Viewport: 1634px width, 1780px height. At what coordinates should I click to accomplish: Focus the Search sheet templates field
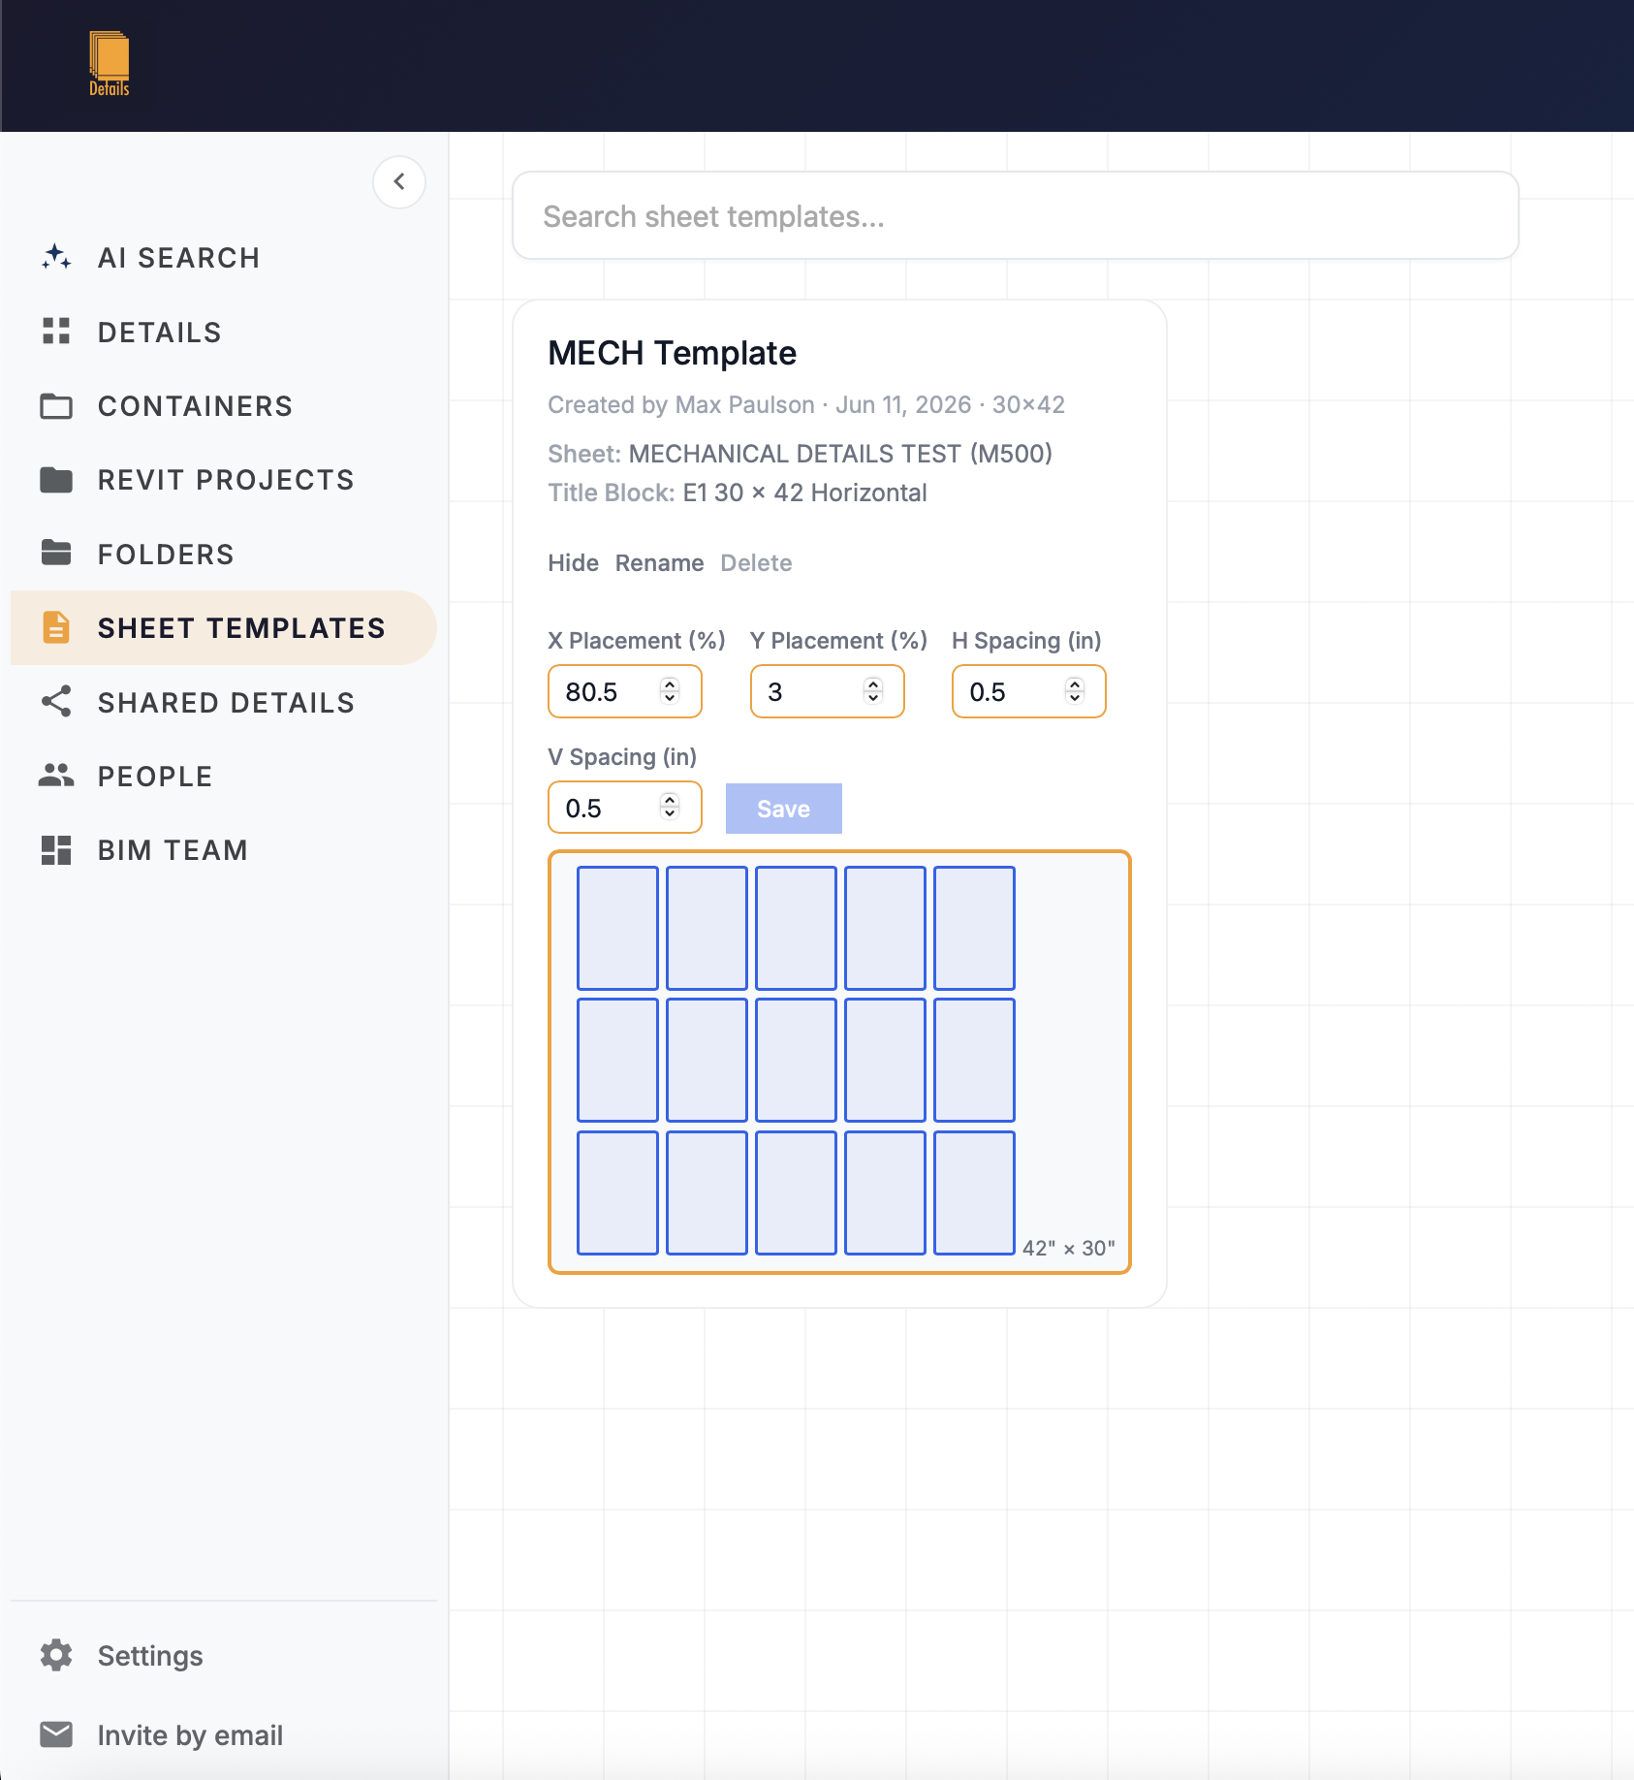click(1015, 216)
